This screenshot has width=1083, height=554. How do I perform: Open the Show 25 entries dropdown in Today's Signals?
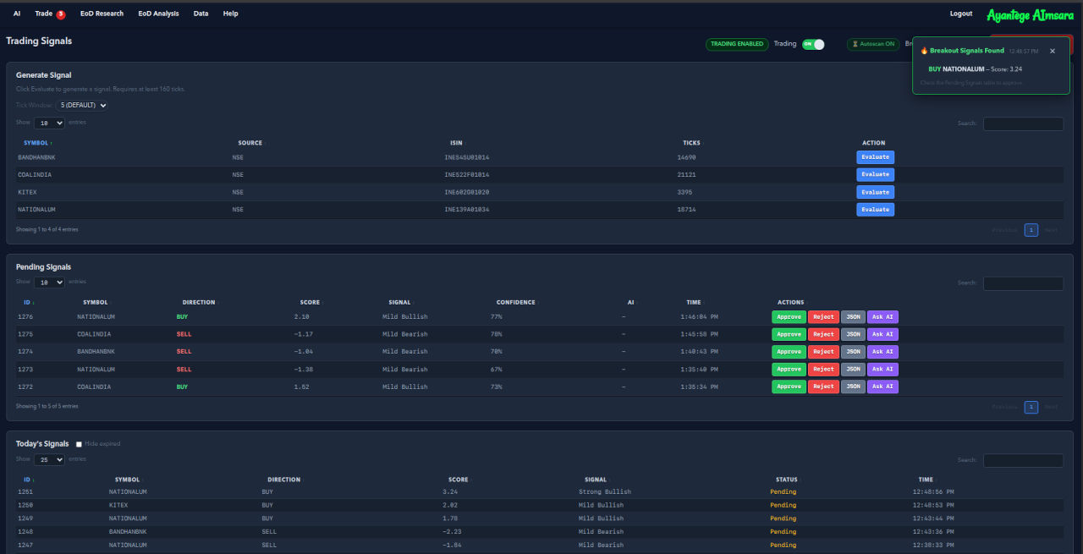pos(49,459)
